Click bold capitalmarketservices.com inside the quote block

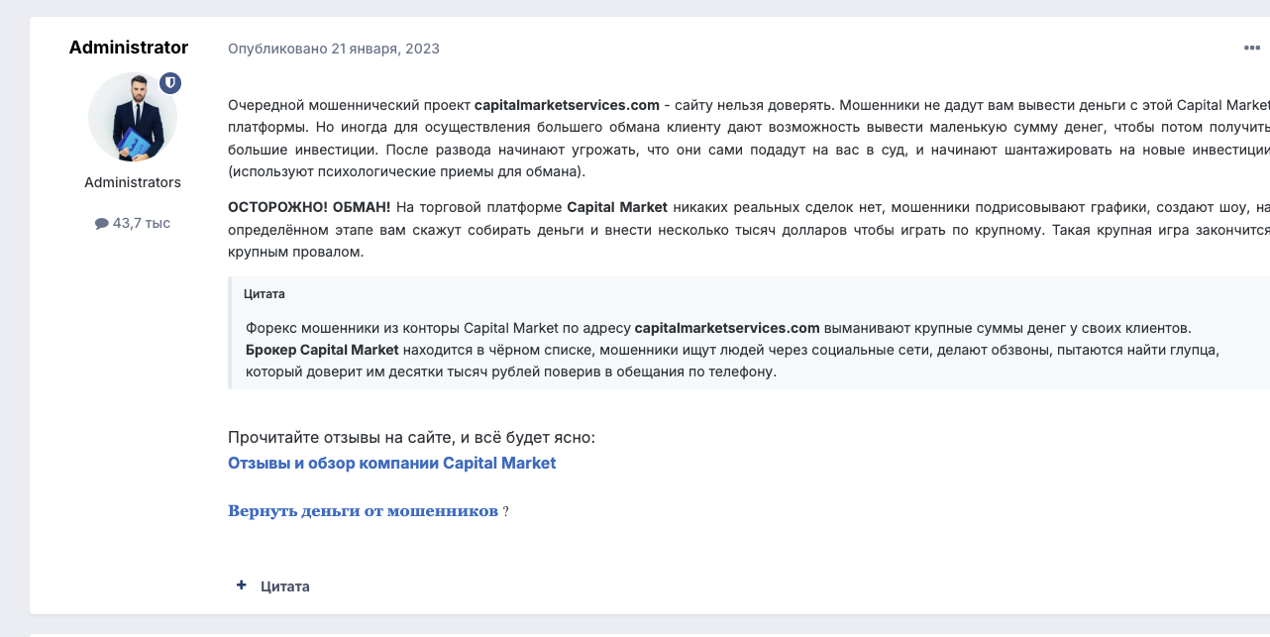click(x=727, y=328)
